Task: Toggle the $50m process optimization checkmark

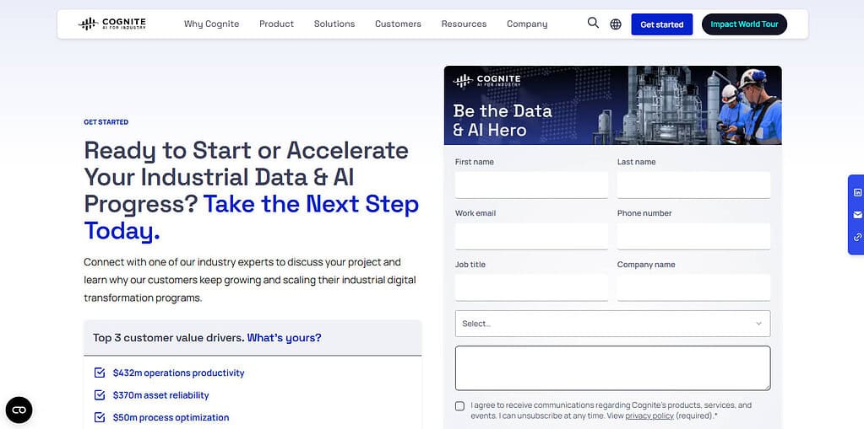Action: (100, 417)
